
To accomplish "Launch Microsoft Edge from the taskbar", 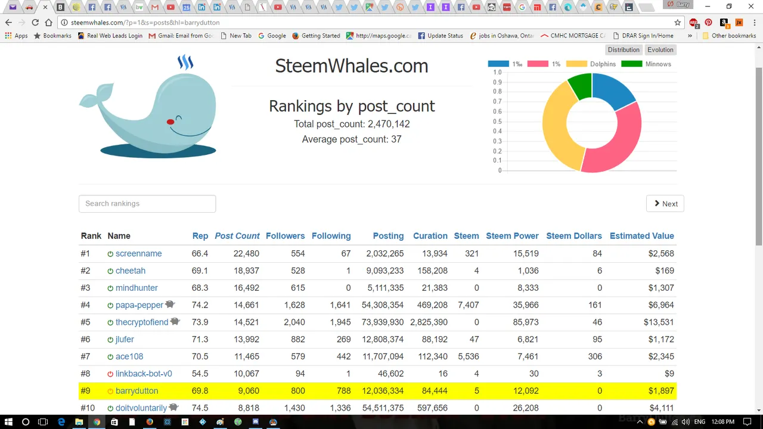I will tap(61, 422).
